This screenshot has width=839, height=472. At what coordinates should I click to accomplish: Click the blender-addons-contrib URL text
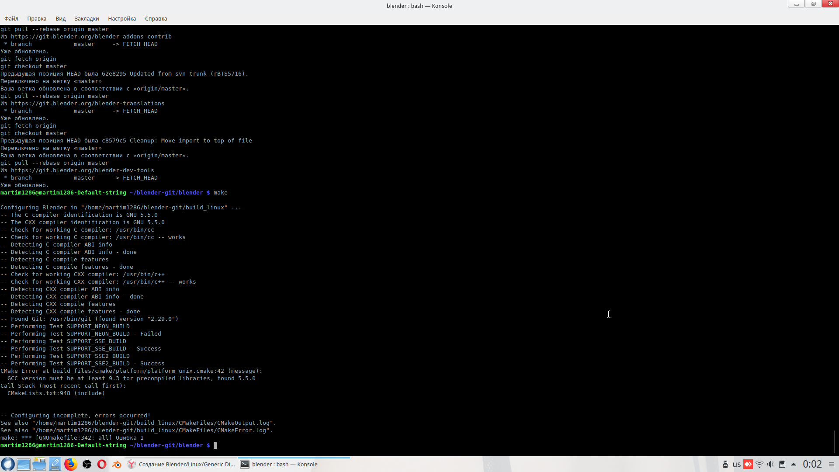click(x=91, y=37)
